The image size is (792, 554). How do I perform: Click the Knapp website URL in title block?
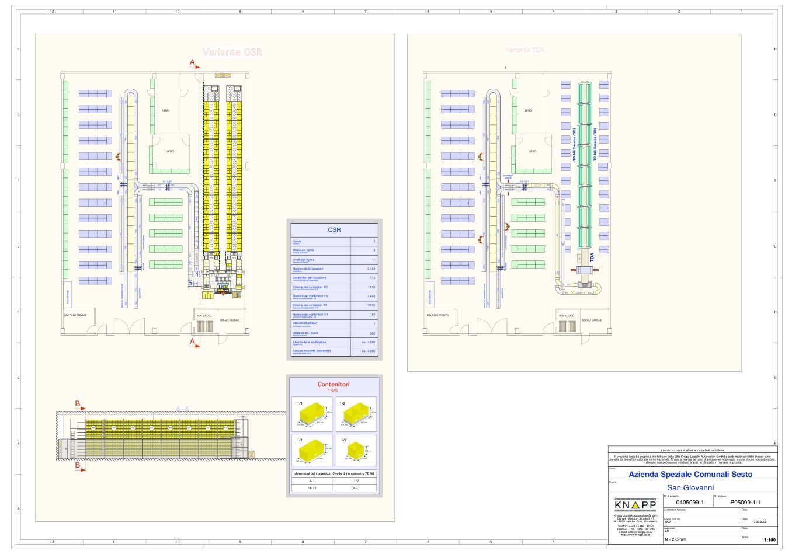click(x=635, y=535)
